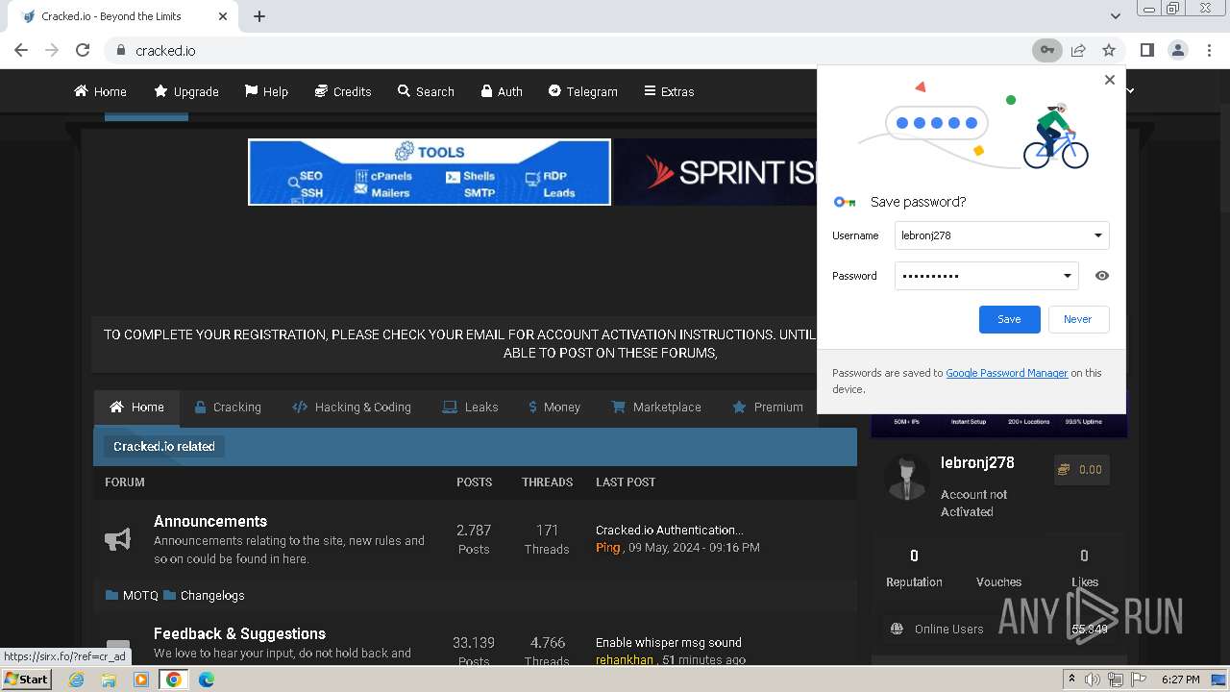Click Never button in password popup
Viewport: 1230px width, 692px height.
[1077, 319]
